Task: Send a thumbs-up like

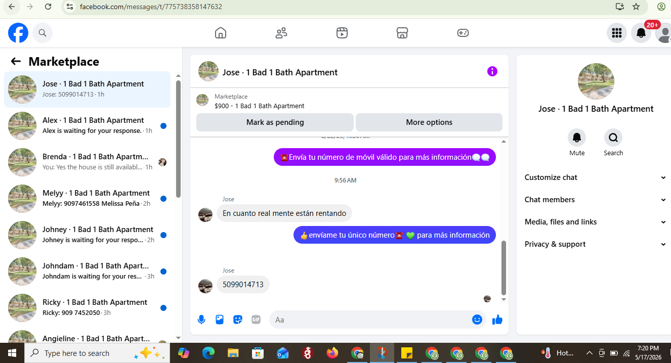Action: coord(497,320)
